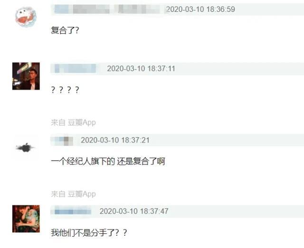Open the black ink-splash apple avatar
The height and width of the screenshot is (248, 304).
[25, 148]
